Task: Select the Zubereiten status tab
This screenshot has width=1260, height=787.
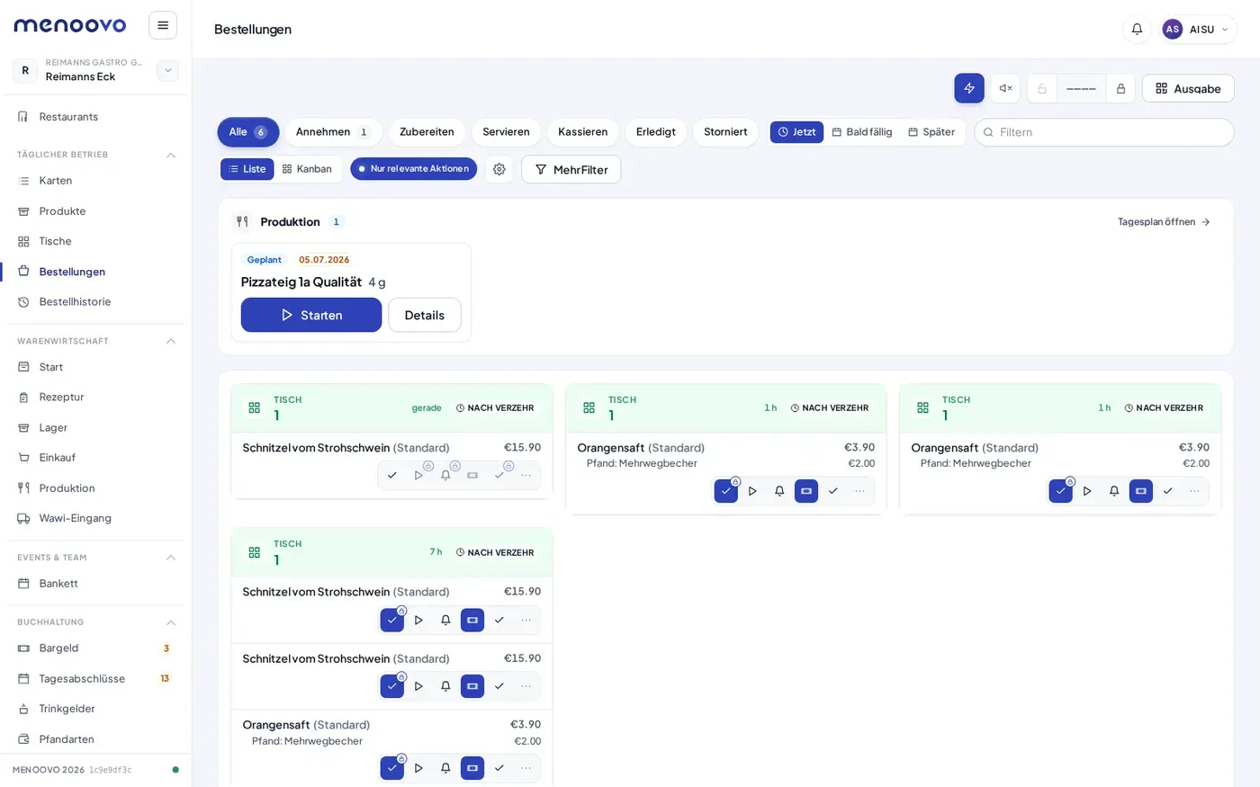Action: point(427,132)
